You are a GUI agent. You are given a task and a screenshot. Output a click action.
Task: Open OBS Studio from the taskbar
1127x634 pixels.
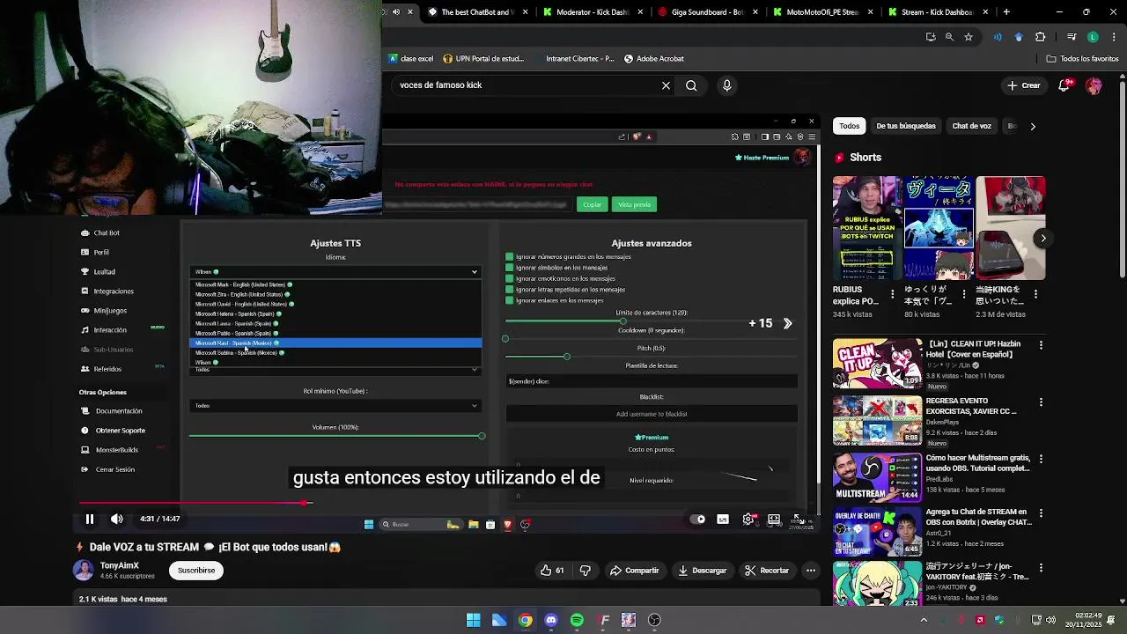coord(654,620)
